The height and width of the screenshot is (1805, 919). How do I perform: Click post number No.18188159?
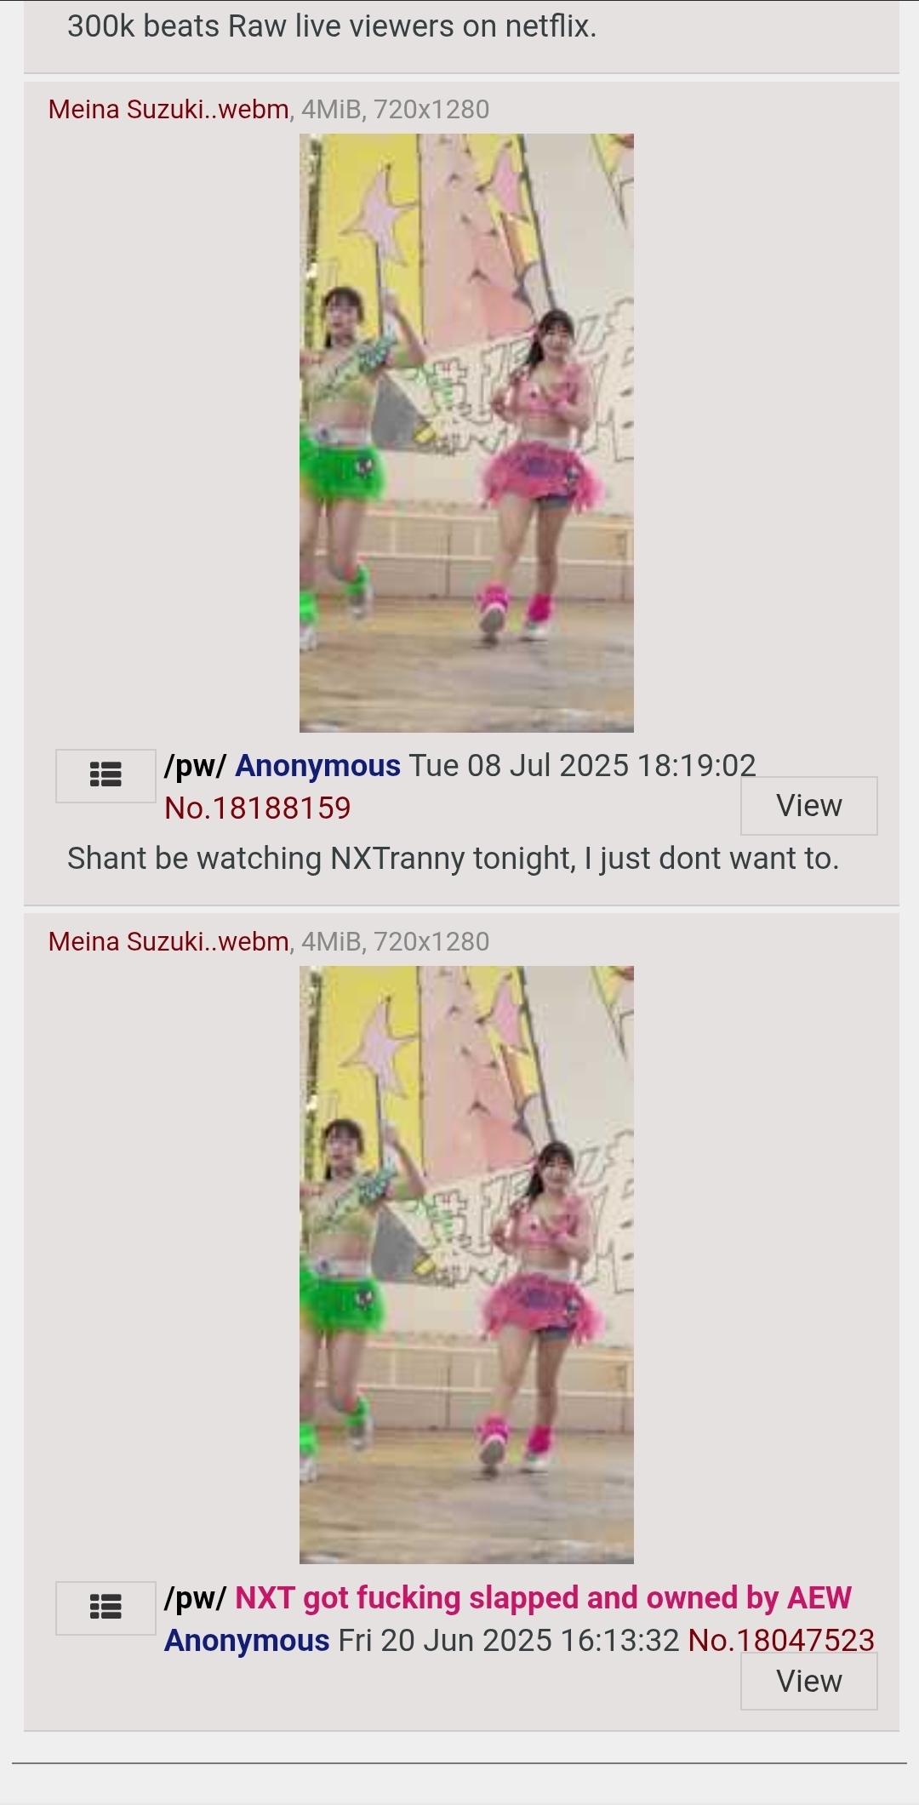pyautogui.click(x=258, y=808)
